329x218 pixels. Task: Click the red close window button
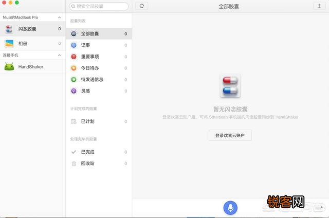[4, 3]
